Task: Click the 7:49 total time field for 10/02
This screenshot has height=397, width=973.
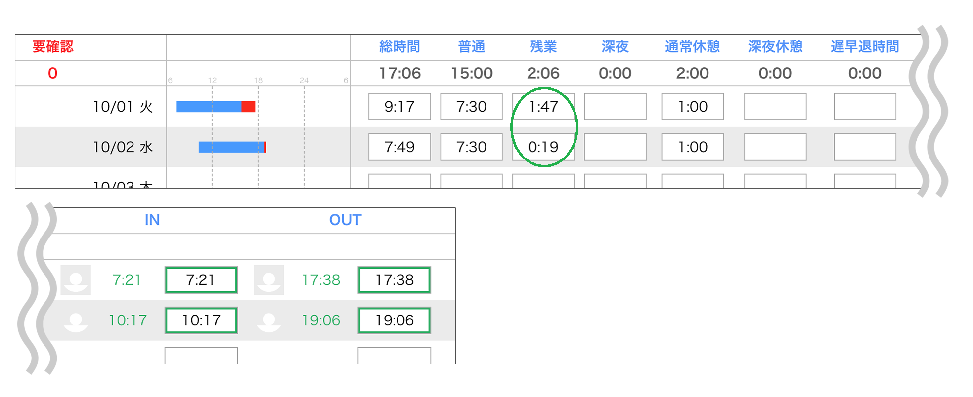Action: (x=399, y=147)
